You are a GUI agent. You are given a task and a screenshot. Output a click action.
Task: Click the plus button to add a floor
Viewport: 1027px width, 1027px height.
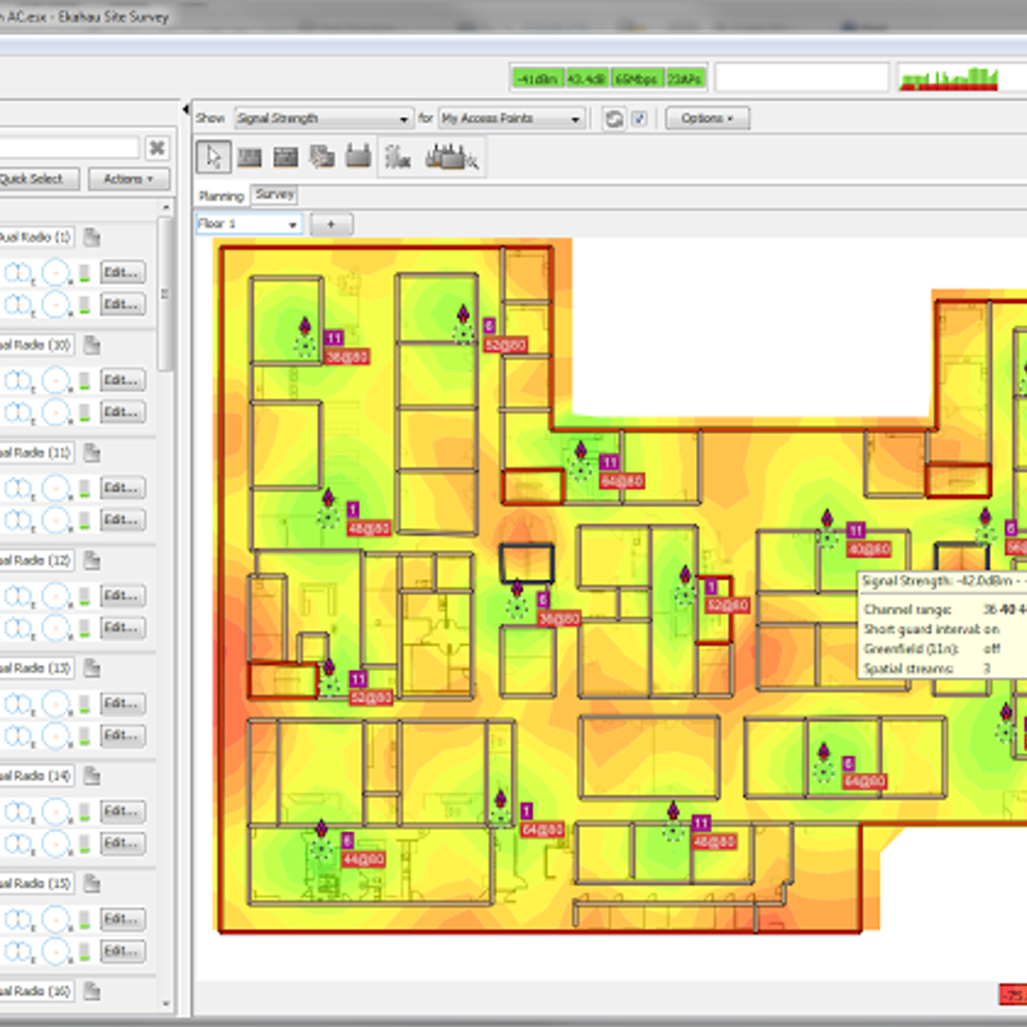331,224
